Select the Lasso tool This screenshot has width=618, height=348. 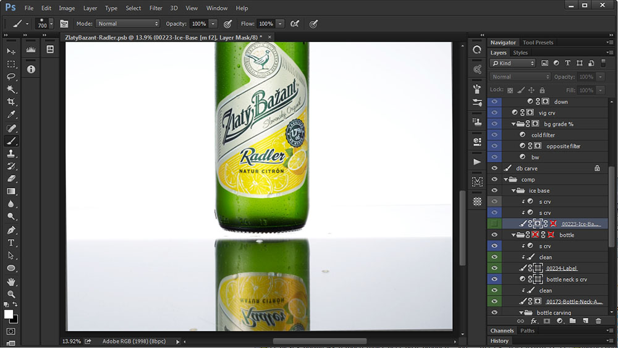point(11,77)
